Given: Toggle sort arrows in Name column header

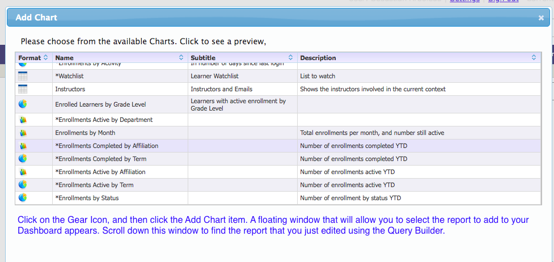Looking at the screenshot, I should coord(181,58).
